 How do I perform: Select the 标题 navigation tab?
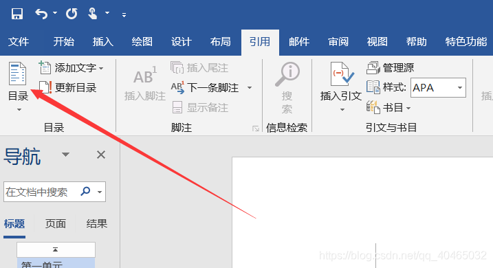pyautogui.click(x=14, y=224)
